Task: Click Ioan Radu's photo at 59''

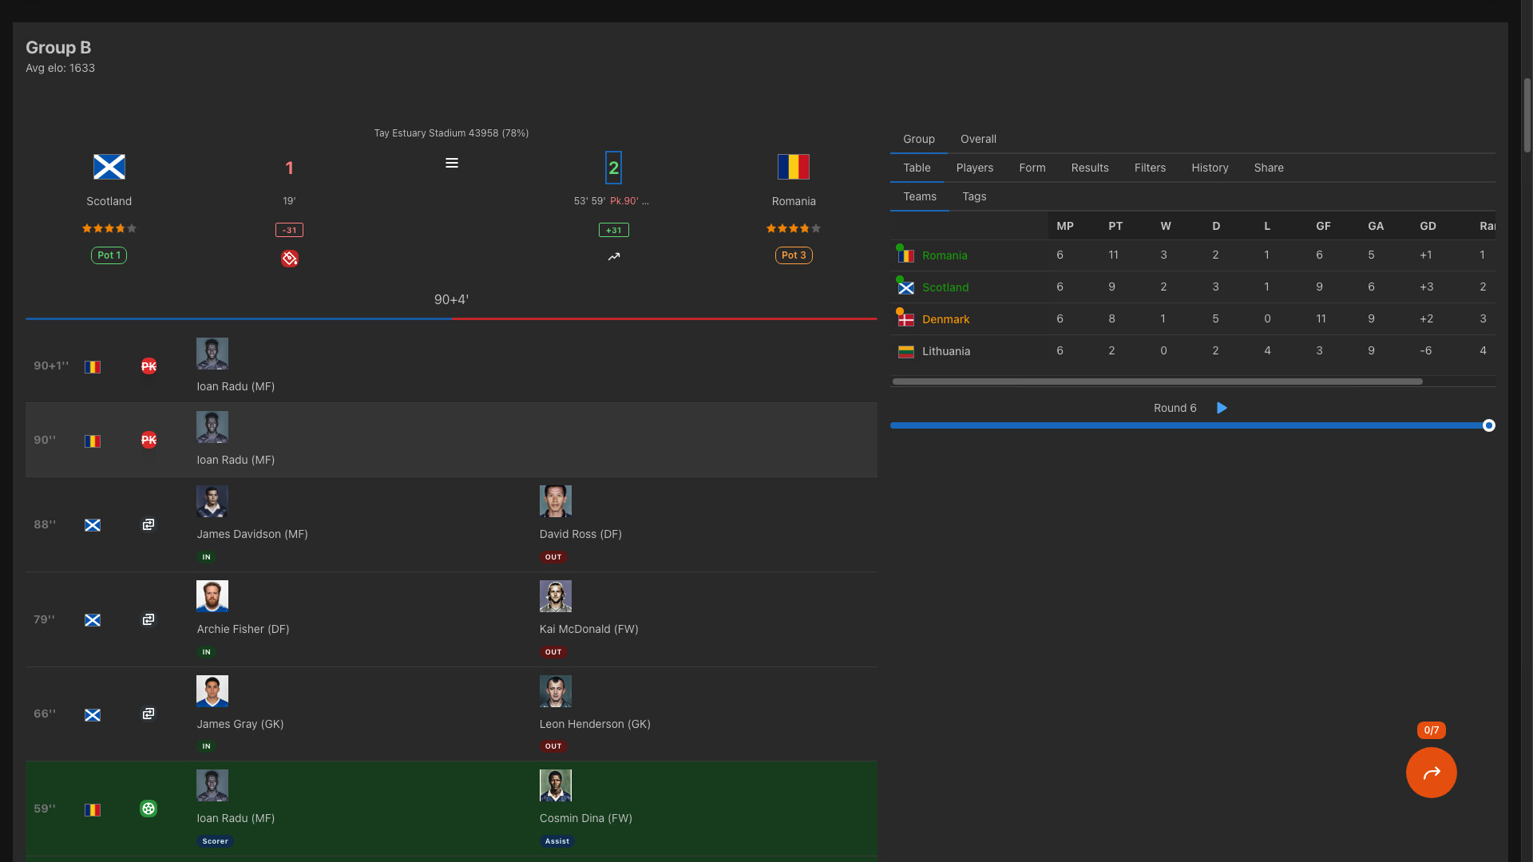Action: (212, 785)
